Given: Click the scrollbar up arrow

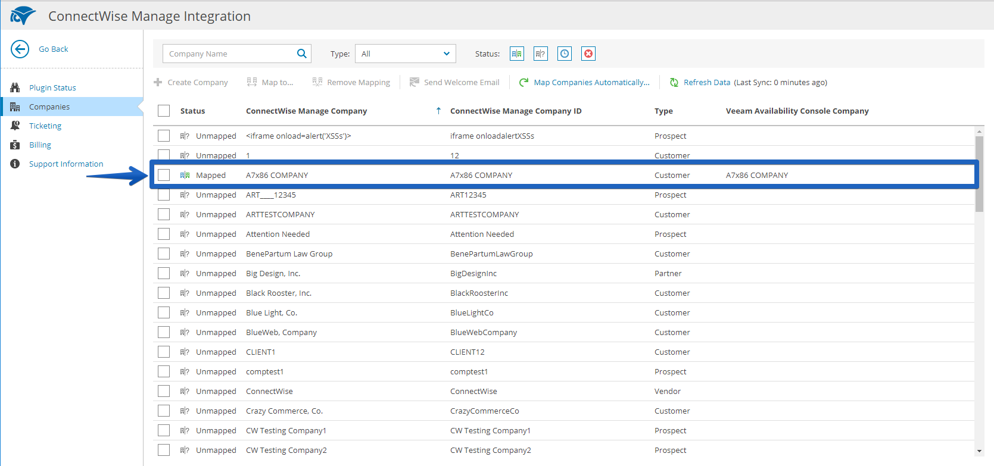Looking at the screenshot, I should pyautogui.click(x=979, y=131).
